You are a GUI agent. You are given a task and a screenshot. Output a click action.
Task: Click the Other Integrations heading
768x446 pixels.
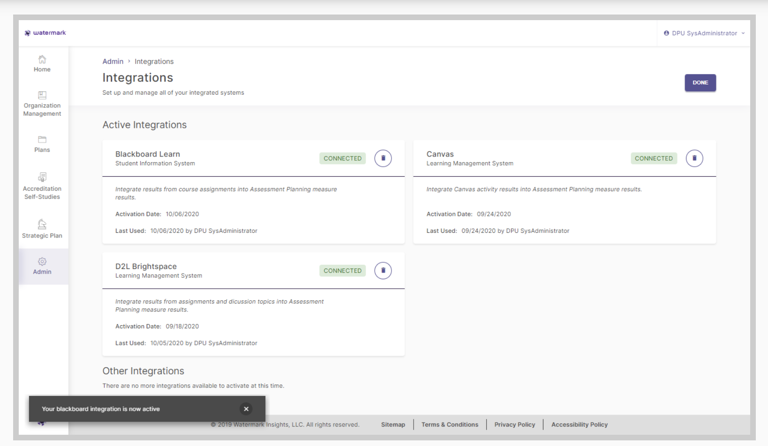[143, 371]
